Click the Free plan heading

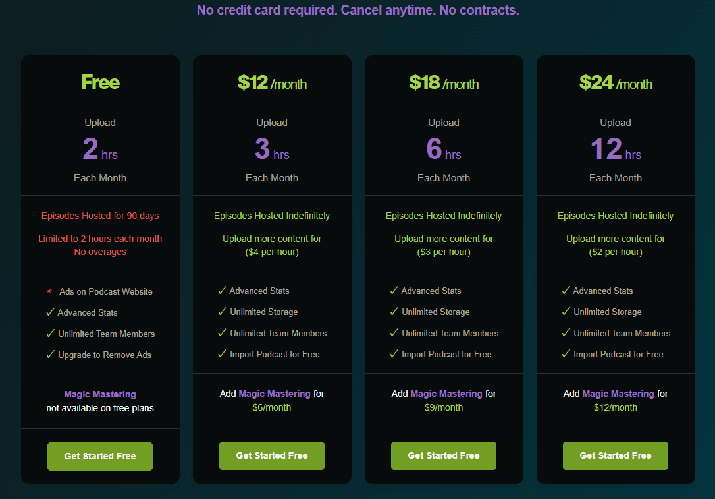(100, 82)
